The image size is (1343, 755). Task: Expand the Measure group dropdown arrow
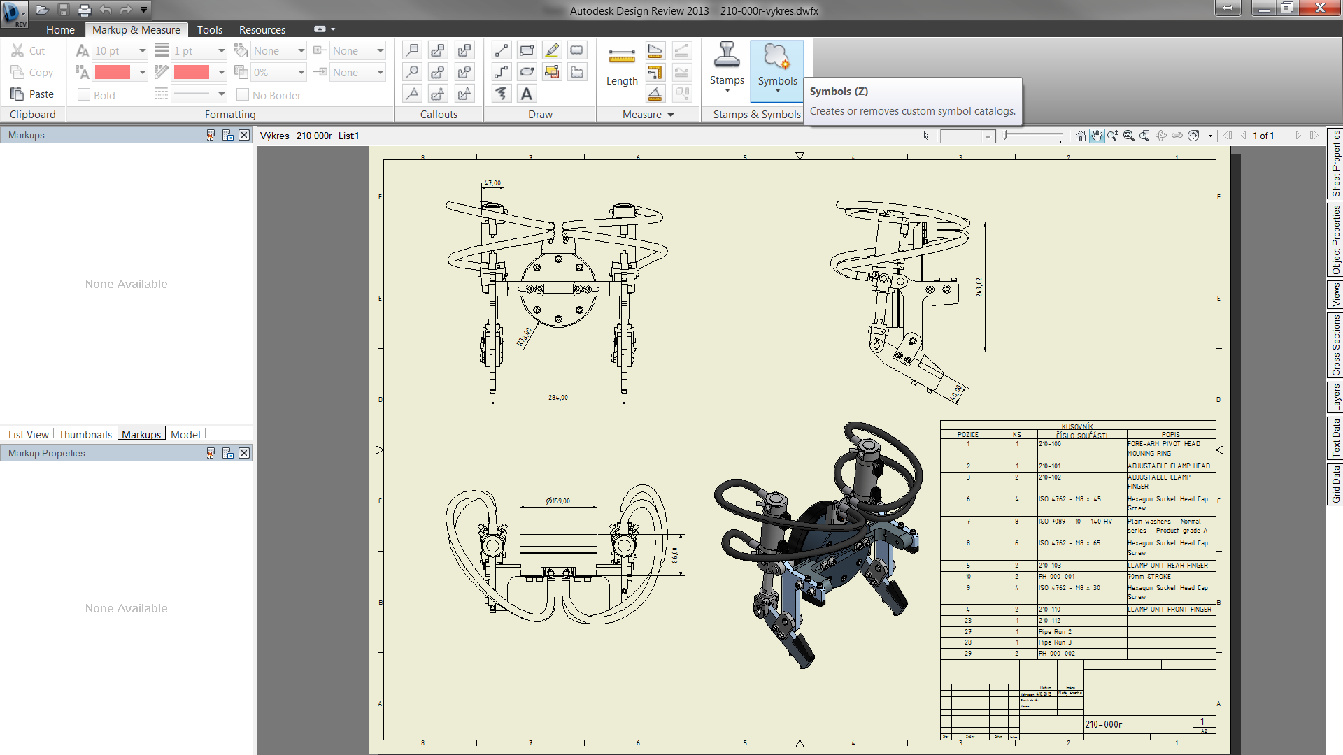tap(671, 115)
